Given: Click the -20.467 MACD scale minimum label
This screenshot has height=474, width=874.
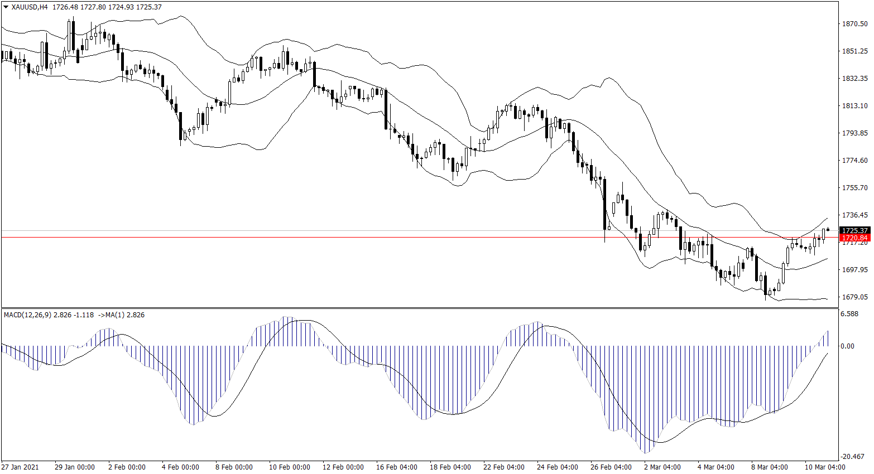Looking at the screenshot, I should click(853, 457).
